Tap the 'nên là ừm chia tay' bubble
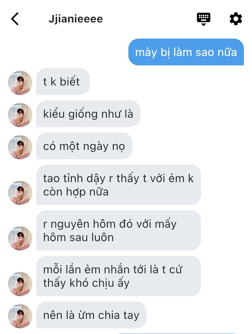This screenshot has height=334, width=252. [91, 315]
